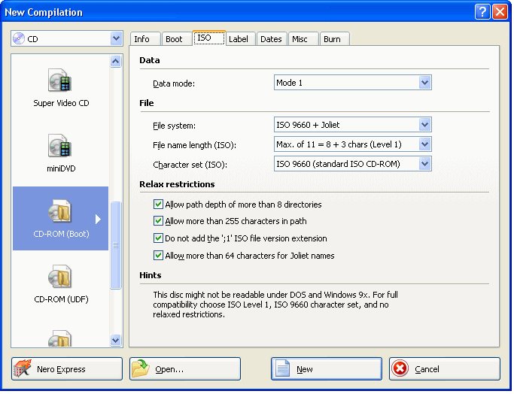This screenshot has width=514, height=394.
Task: Click the compilation list scroll up arrow
Action: click(115, 61)
